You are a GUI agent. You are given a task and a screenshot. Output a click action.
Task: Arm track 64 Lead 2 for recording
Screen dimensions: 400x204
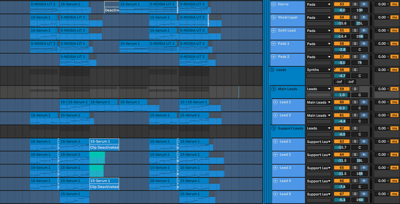[x=363, y=154]
